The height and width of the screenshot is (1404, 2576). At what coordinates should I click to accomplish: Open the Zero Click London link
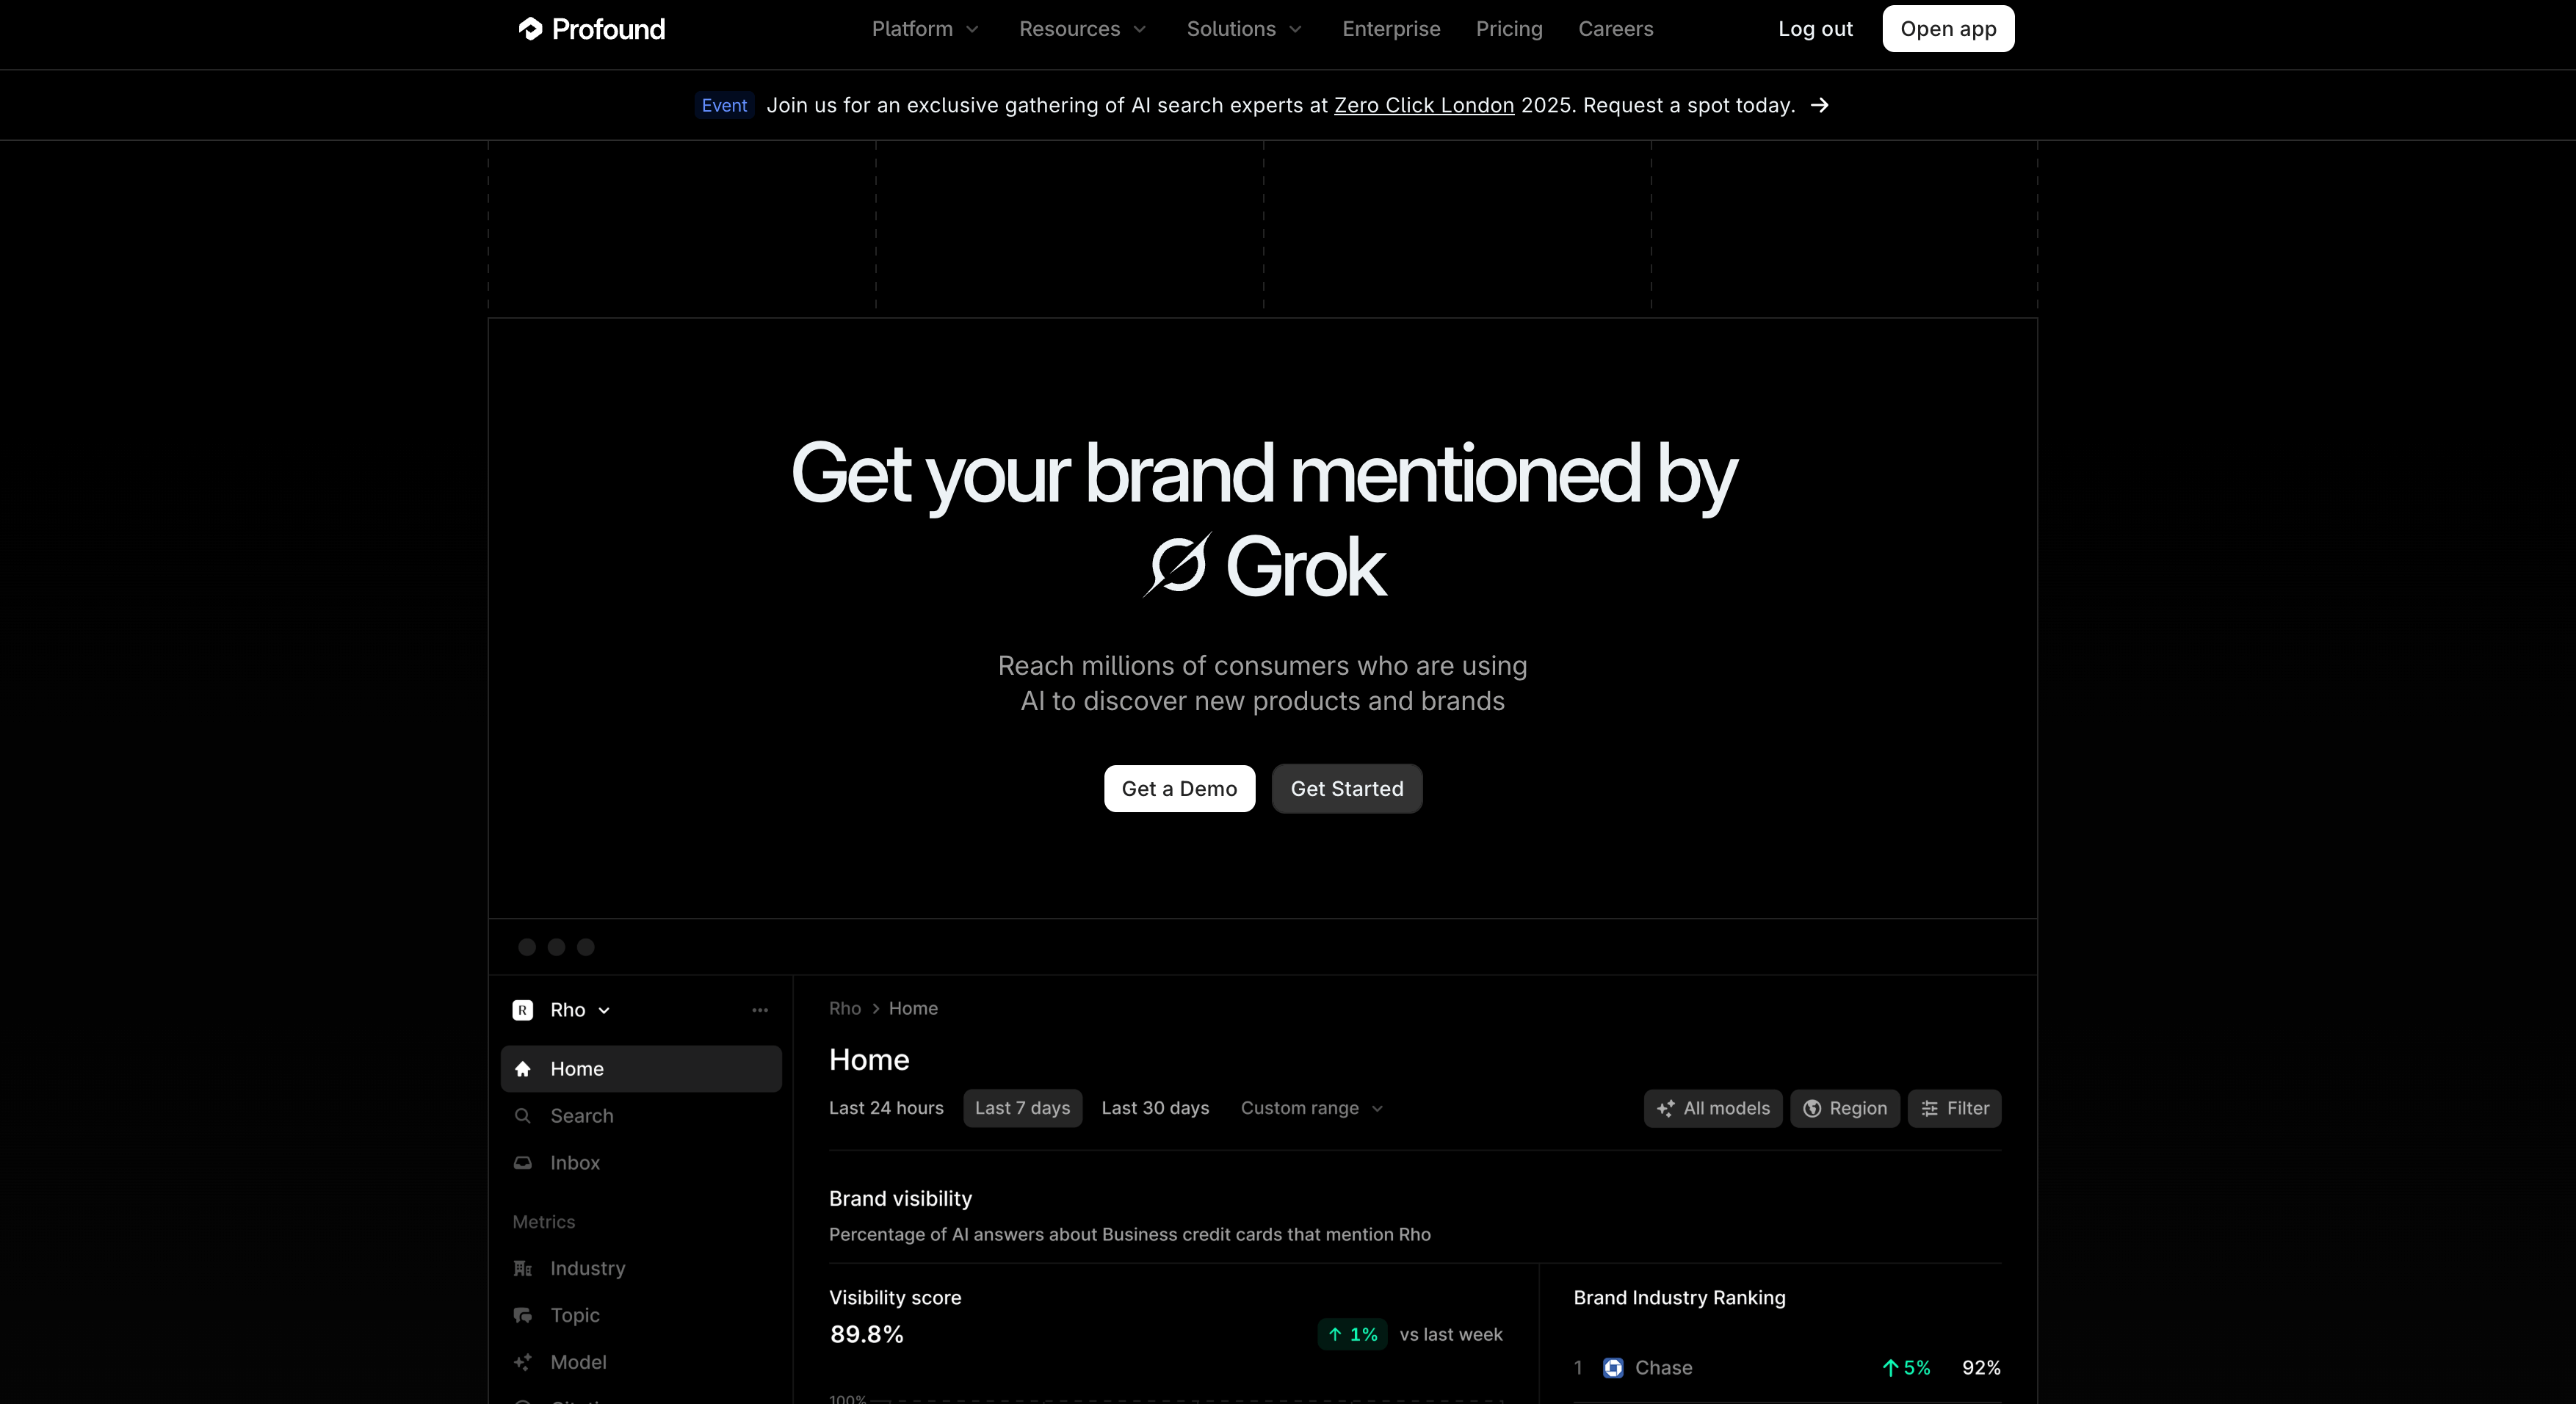(1424, 105)
